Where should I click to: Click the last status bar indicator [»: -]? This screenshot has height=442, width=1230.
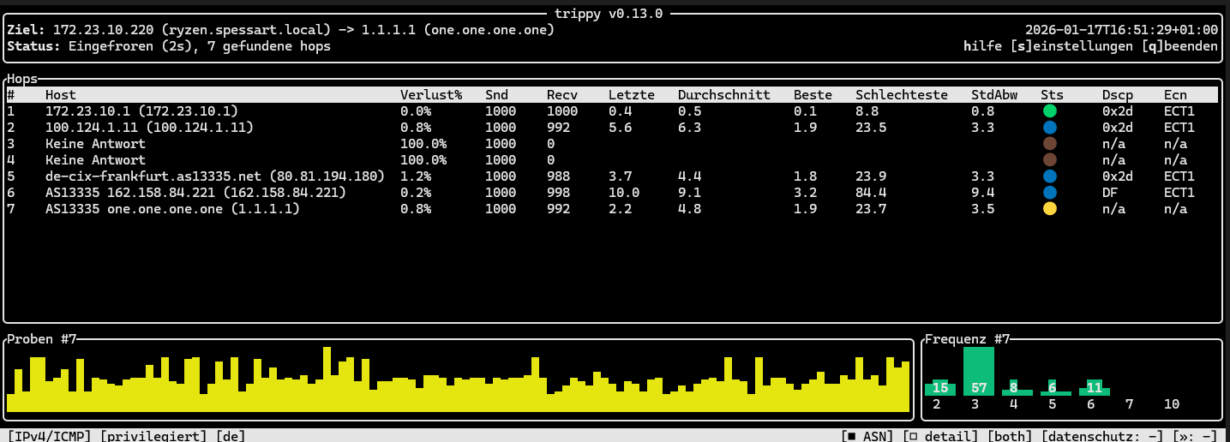click(x=1196, y=436)
